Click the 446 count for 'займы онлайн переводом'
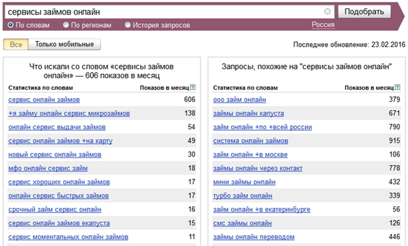This screenshot has width=408, height=246. (394, 237)
